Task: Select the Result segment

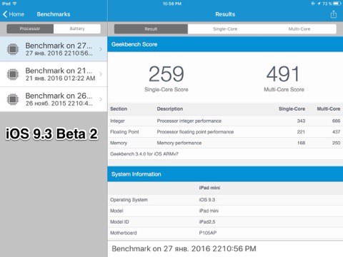Action: [151, 29]
